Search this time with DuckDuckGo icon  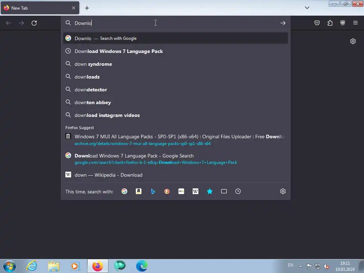click(167, 191)
